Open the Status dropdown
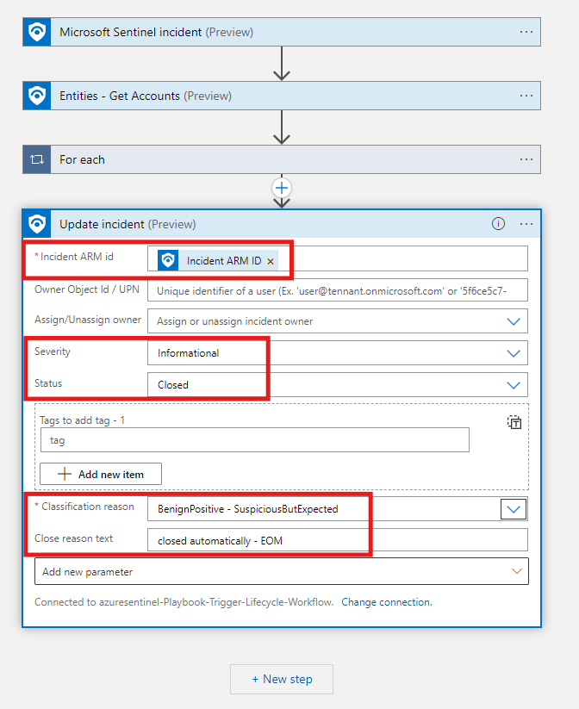 coord(514,385)
